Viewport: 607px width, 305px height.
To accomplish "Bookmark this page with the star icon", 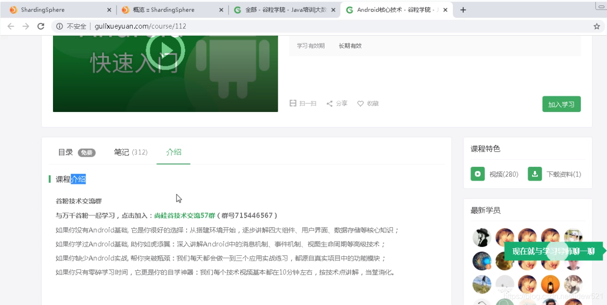I will [x=597, y=26].
